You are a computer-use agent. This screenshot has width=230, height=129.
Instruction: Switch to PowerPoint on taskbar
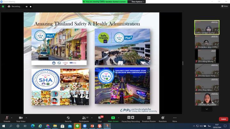(92, 126)
